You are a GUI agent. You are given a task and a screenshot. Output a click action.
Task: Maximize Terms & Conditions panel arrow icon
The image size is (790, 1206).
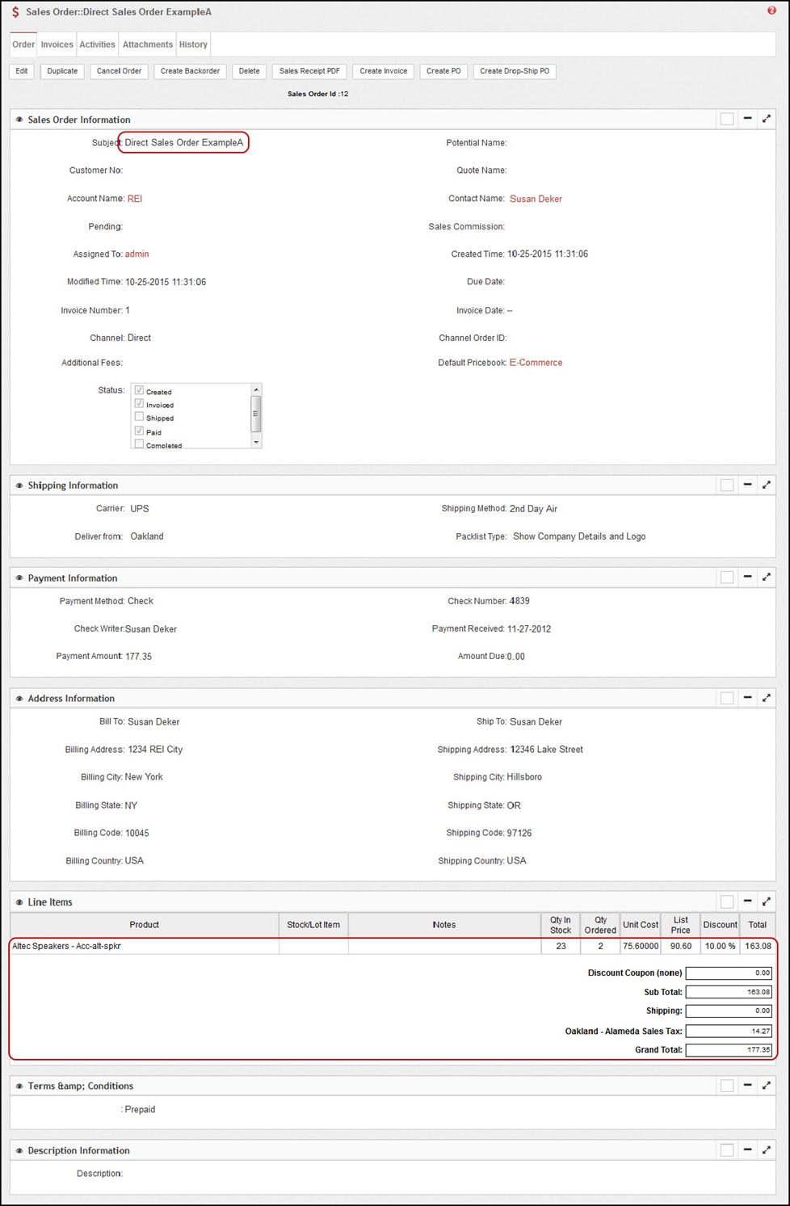click(x=767, y=1085)
